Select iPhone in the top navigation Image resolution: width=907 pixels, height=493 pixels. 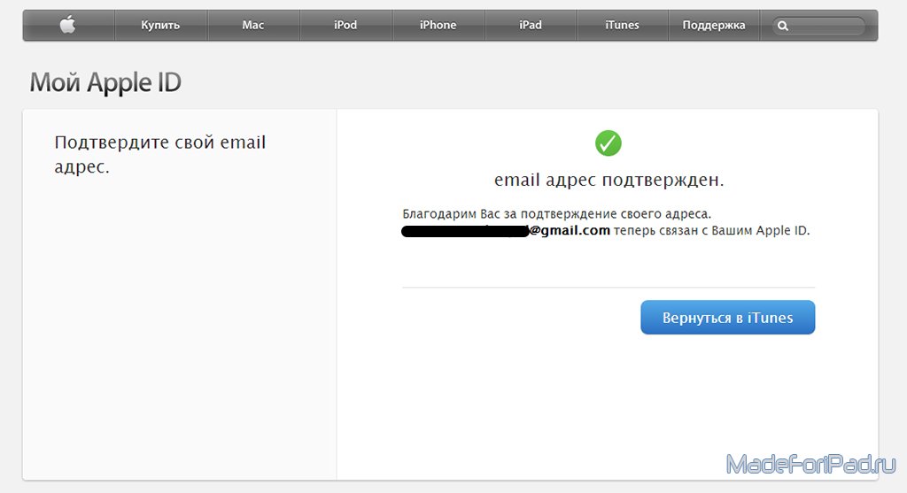pyautogui.click(x=438, y=26)
